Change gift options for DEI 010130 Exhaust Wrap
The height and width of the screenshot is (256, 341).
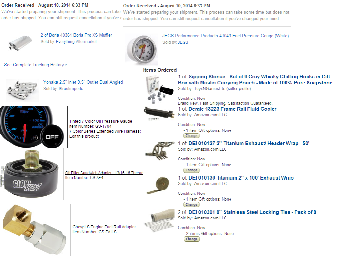[191, 205]
